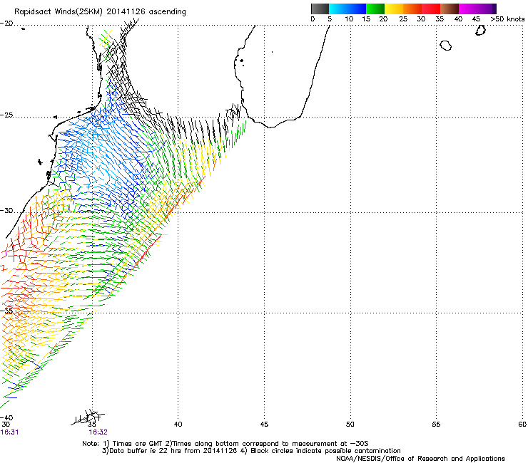The image size is (528, 463).
Task: Click the '45' longitude label
Action: pos(264,425)
